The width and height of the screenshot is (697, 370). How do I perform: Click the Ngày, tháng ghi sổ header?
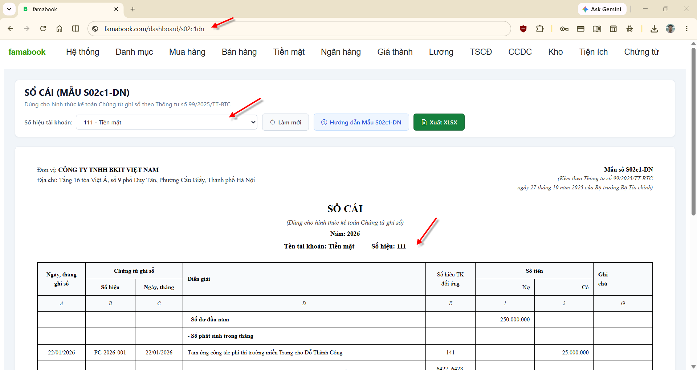click(x=61, y=279)
